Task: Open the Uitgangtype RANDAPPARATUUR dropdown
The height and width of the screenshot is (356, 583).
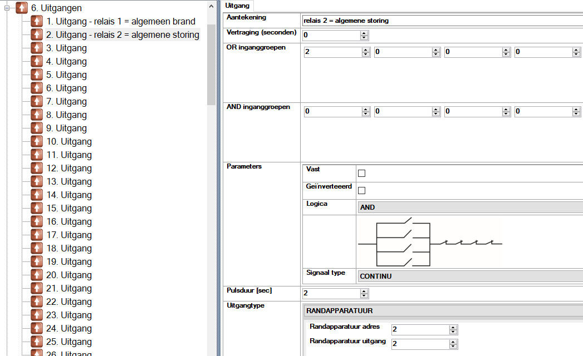Action: pyautogui.click(x=444, y=310)
